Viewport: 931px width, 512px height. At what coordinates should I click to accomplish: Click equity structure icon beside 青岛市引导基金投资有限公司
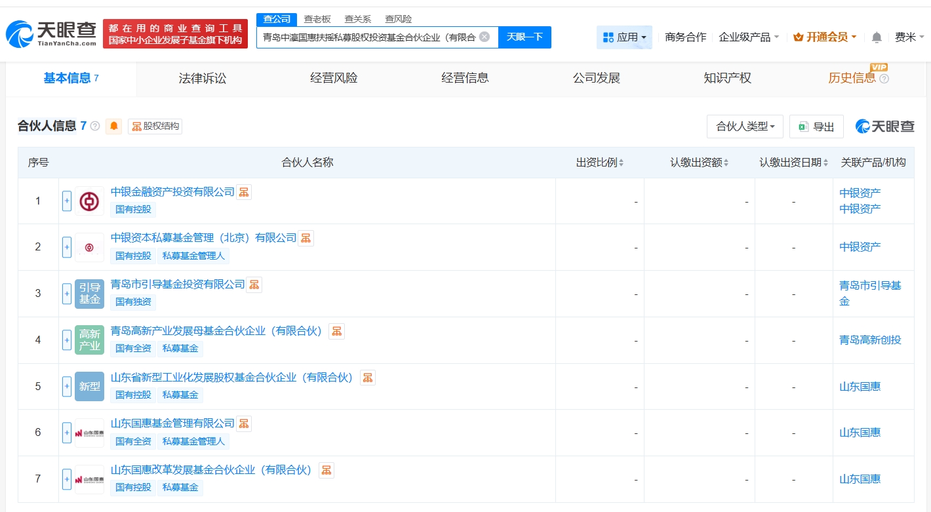click(x=254, y=285)
